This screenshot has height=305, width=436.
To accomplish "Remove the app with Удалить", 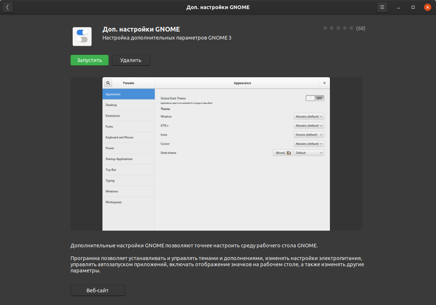I will [x=131, y=60].
